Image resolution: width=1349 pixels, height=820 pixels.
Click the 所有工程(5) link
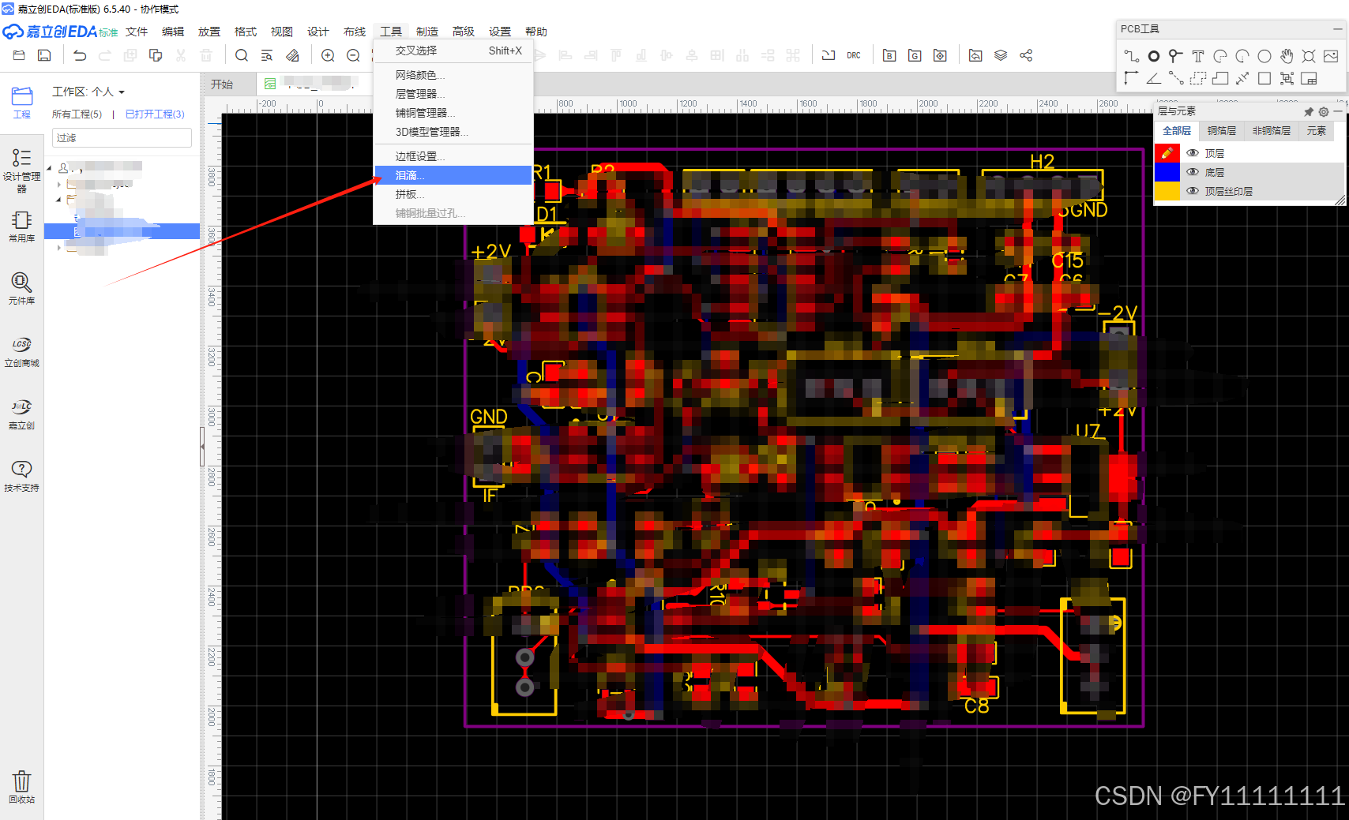(x=77, y=114)
